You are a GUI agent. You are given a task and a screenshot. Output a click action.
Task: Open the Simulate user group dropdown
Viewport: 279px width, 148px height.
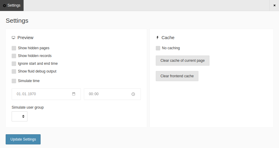(19, 116)
